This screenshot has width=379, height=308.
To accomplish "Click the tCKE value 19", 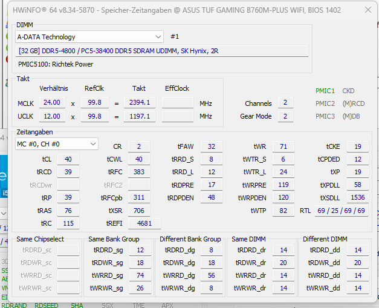I will tap(358, 146).
